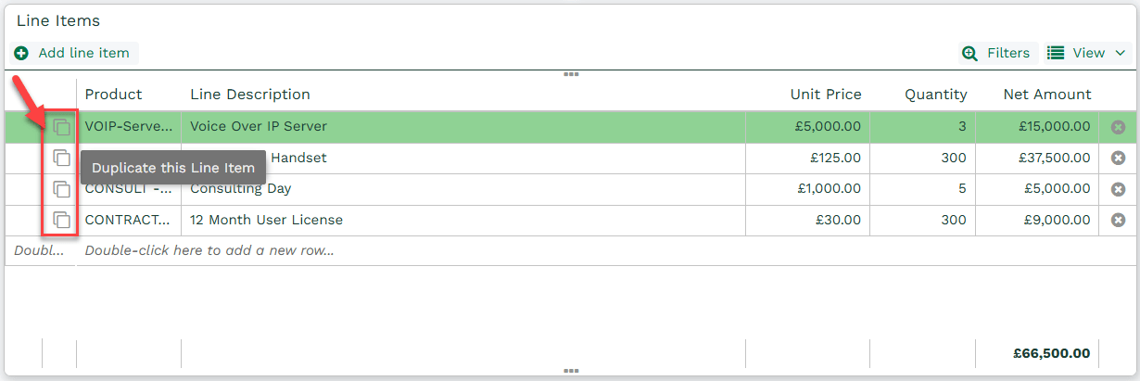
Task: Duplicate the Consulting Day line item
Action: [61, 189]
